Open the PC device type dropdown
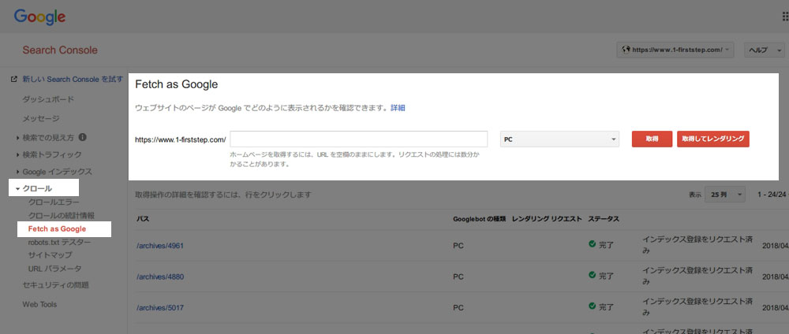789x334 pixels. [x=559, y=139]
